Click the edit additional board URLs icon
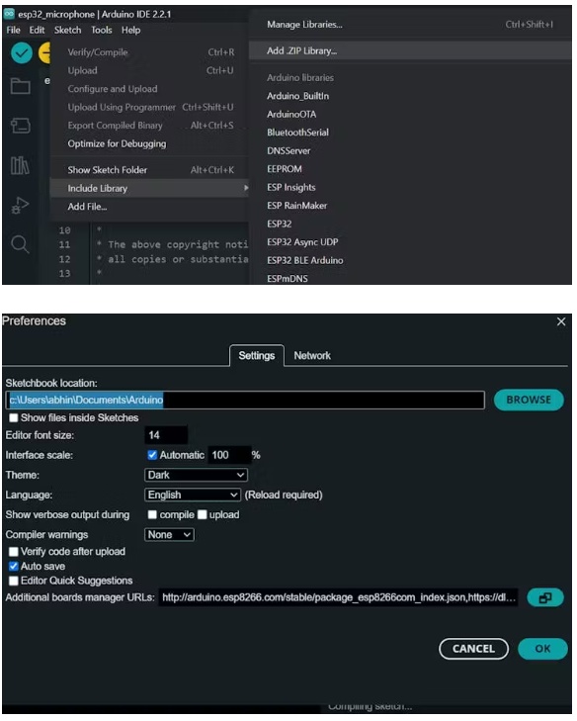 click(544, 597)
